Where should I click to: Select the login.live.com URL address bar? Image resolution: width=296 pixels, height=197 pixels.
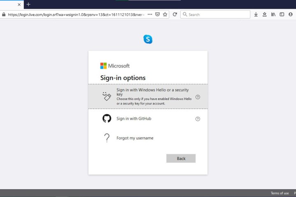coord(76,14)
